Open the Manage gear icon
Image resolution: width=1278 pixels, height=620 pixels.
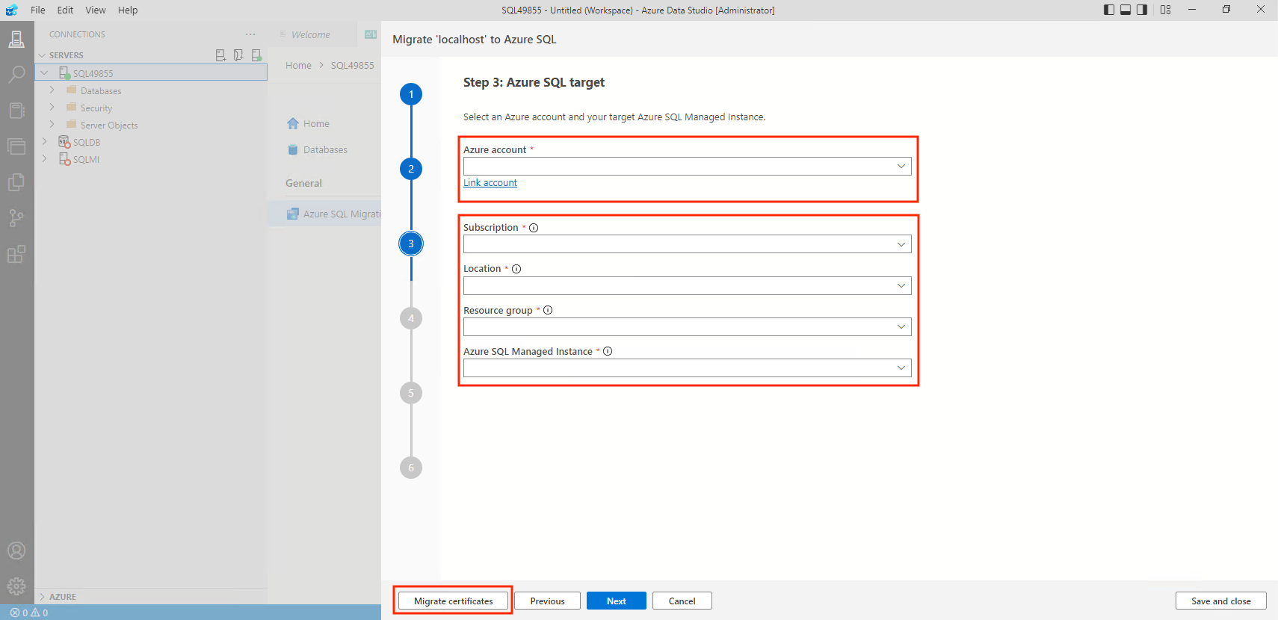(16, 586)
